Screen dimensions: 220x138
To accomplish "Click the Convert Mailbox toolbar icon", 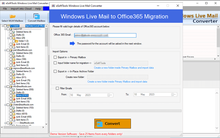I will [x=37, y=16].
